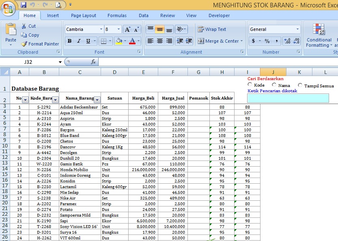The image size is (338, 241).
Task: Toggle bold formatting in the Font group
Action: pos(69,41)
